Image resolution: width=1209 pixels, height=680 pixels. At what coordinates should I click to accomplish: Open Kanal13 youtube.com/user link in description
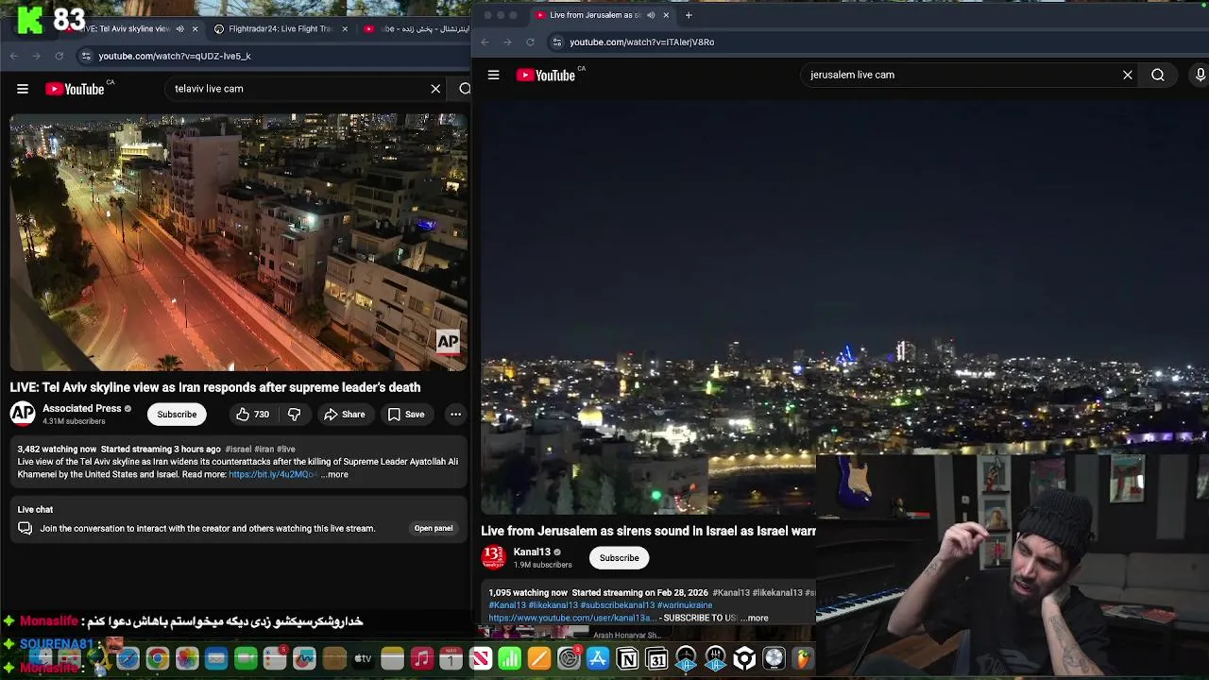(x=571, y=618)
